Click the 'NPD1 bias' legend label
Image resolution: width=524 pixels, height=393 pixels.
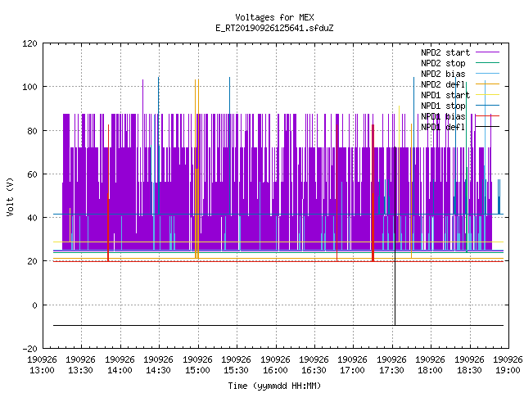(443, 116)
